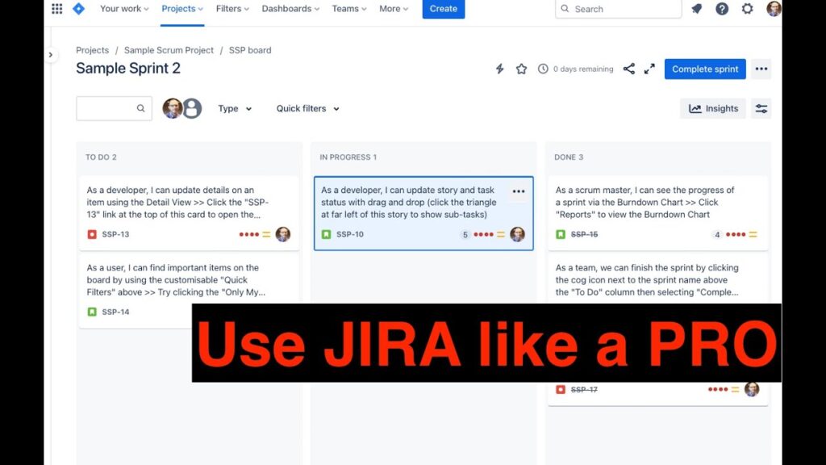
Task: Click the priority icon on SSP-16
Action: point(753,234)
